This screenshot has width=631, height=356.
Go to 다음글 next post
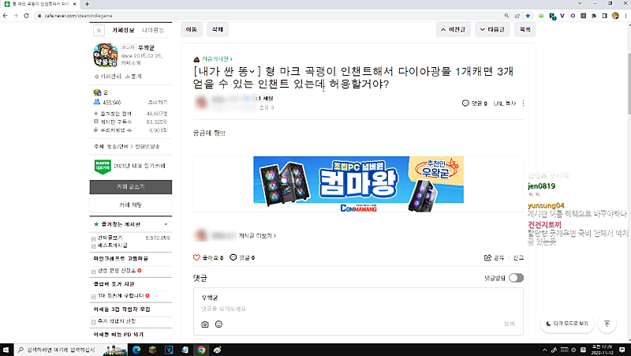click(492, 29)
